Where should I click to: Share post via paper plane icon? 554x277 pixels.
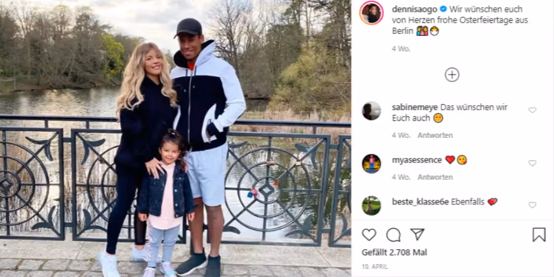(417, 235)
